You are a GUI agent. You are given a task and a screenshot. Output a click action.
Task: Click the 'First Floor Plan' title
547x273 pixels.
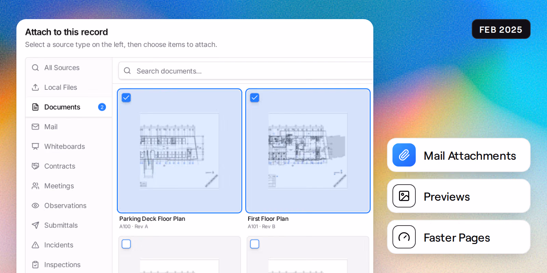pyautogui.click(x=268, y=219)
